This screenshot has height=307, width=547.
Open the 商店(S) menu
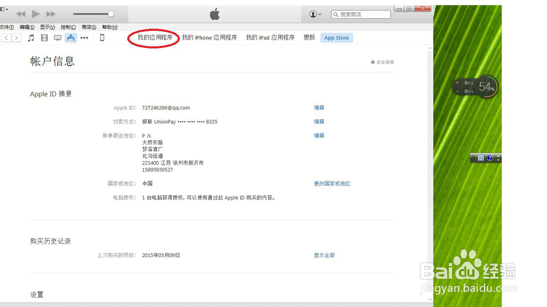[x=89, y=27]
